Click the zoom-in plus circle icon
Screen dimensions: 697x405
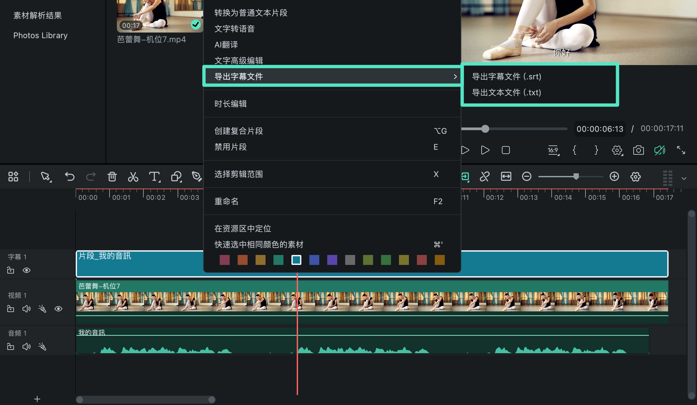point(614,176)
